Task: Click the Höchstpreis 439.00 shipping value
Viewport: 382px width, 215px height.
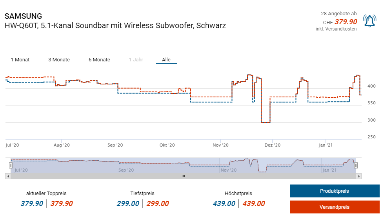Action: [x=253, y=204]
